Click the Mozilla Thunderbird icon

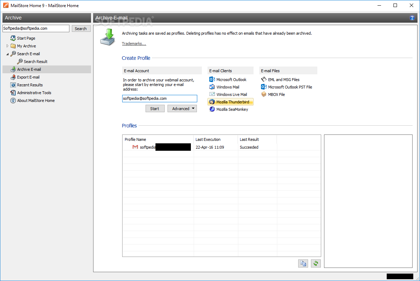212,102
